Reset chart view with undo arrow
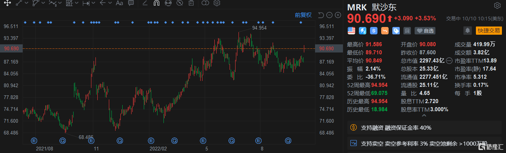The image size is (506, 153). click(321, 15)
